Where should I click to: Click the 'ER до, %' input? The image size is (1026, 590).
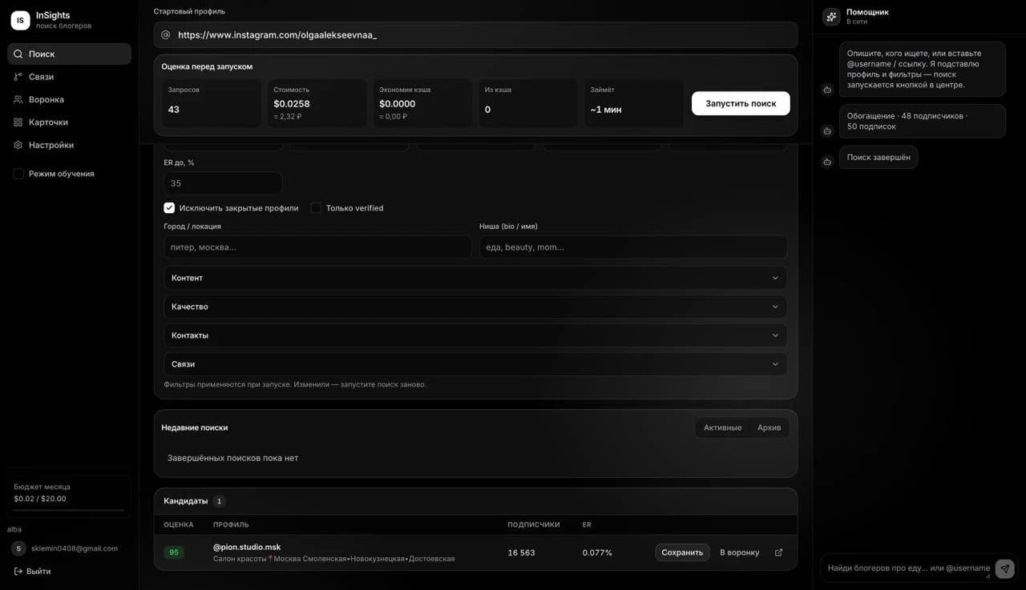(223, 183)
